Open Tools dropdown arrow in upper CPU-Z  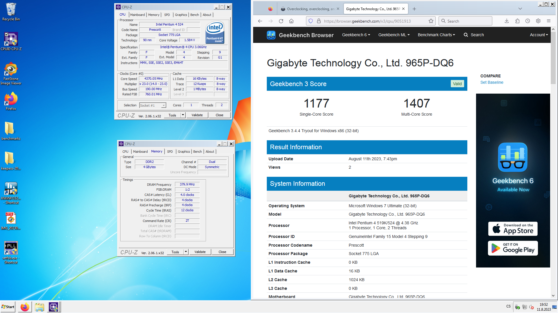[x=183, y=115]
